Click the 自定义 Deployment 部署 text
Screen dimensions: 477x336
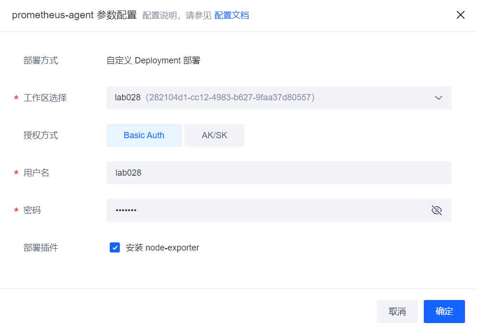point(153,60)
